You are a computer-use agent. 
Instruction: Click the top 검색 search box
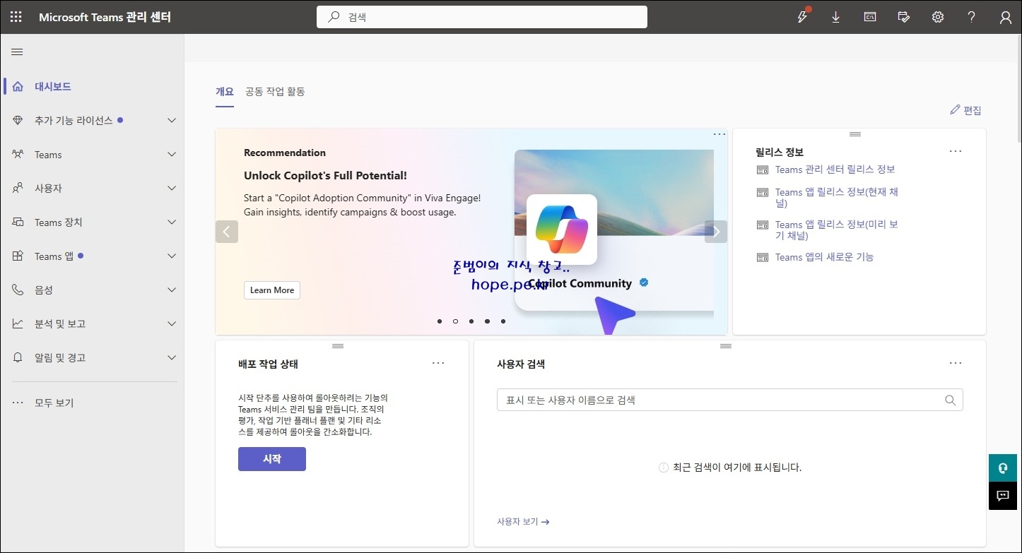click(x=482, y=17)
